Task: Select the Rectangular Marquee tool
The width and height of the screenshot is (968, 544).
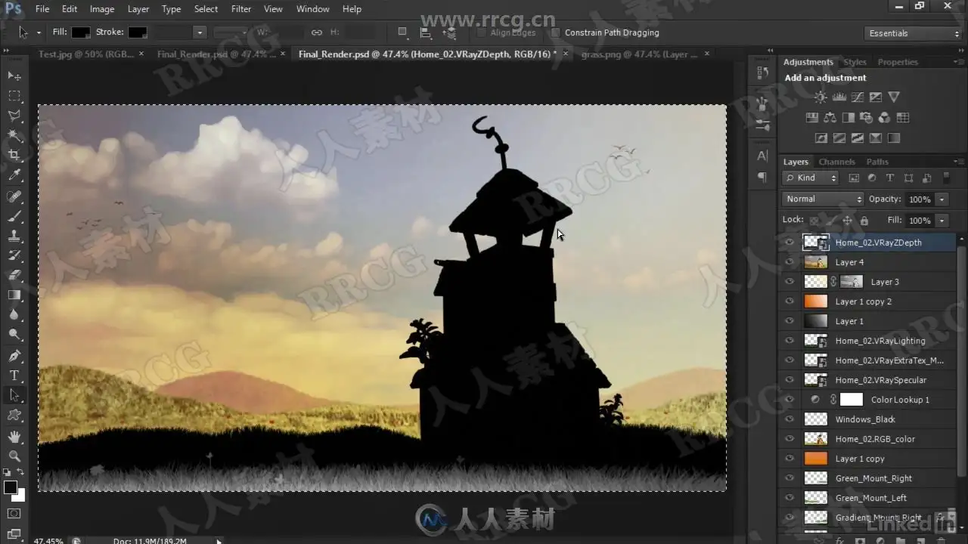Action: 14,96
